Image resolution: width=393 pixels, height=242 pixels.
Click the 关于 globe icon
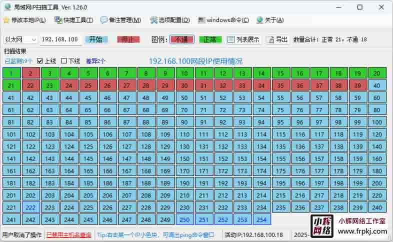259,20
